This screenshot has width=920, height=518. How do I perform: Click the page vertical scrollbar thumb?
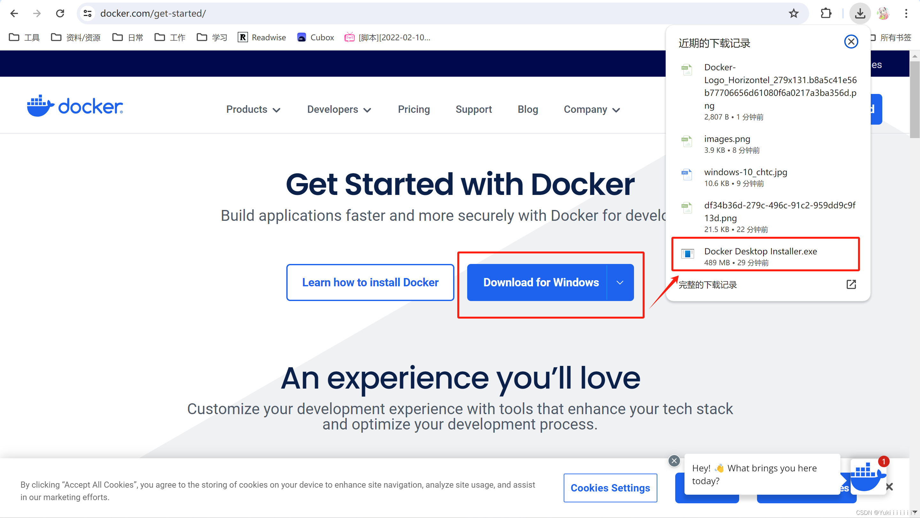(x=915, y=100)
